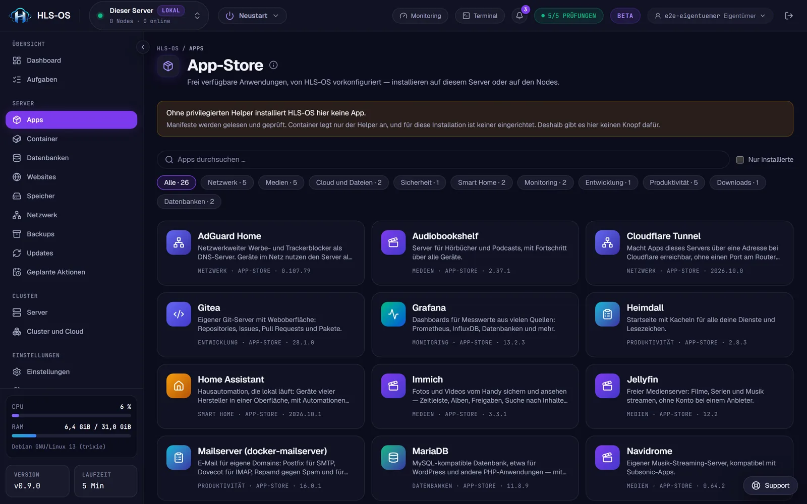Open the e2e-eigentuemer user menu

(710, 16)
